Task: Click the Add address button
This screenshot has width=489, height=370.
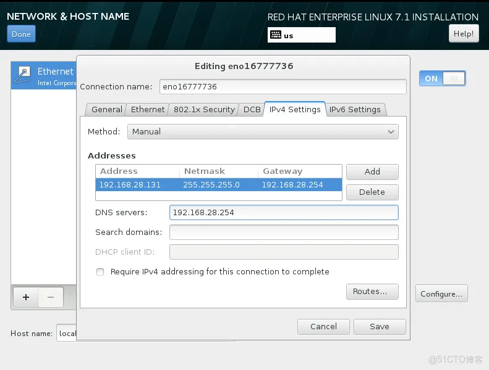Action: point(372,172)
